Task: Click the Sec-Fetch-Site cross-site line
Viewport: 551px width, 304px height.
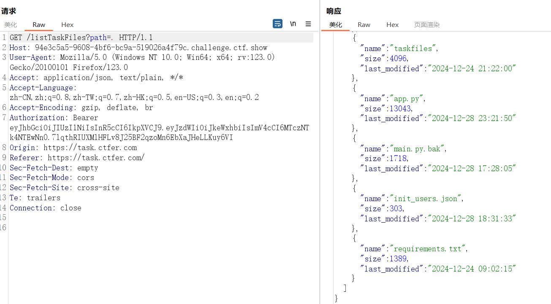Action: (x=65, y=188)
